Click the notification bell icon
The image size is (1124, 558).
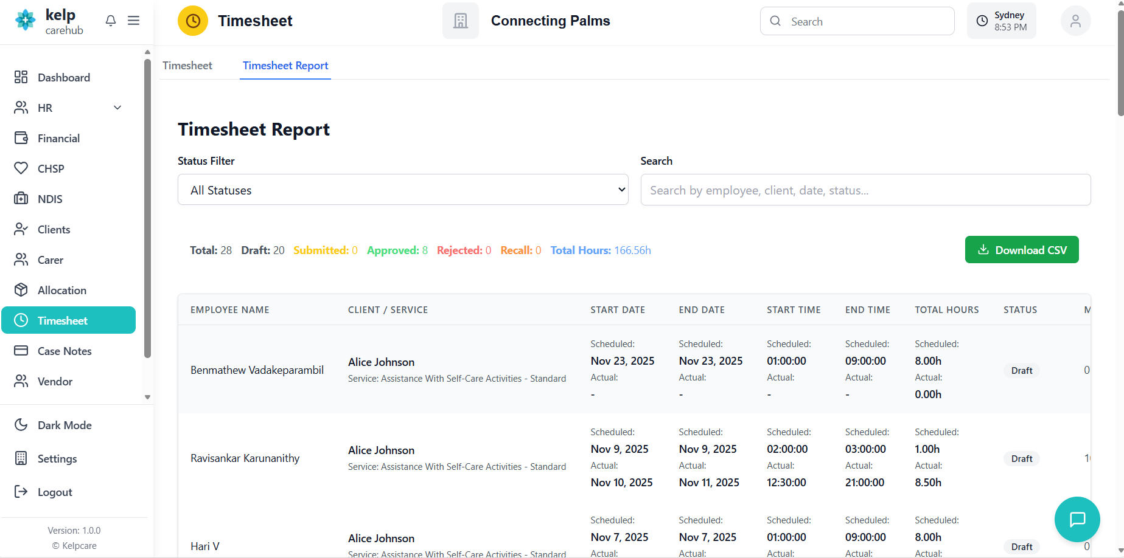coord(111,21)
